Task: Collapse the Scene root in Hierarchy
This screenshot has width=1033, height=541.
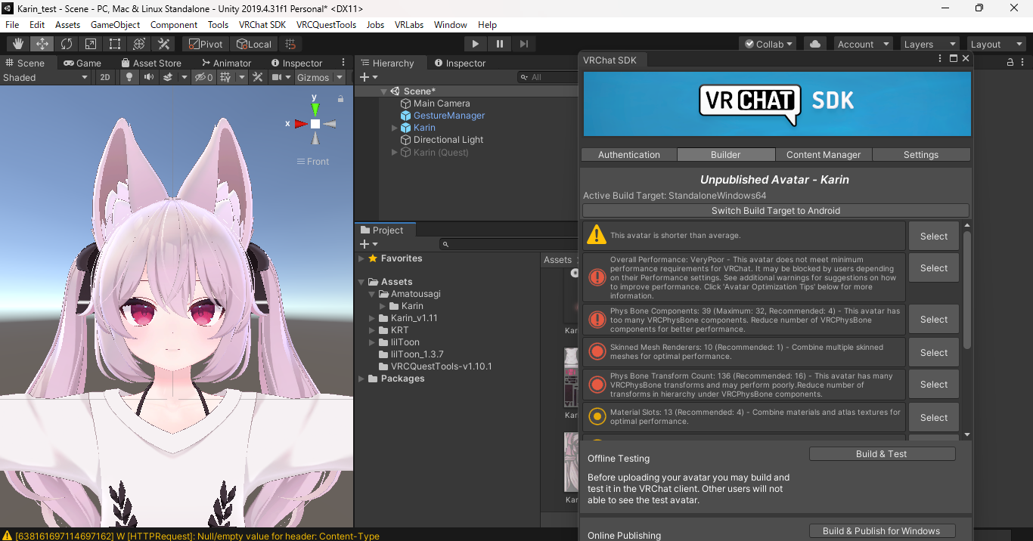Action: tap(383, 91)
